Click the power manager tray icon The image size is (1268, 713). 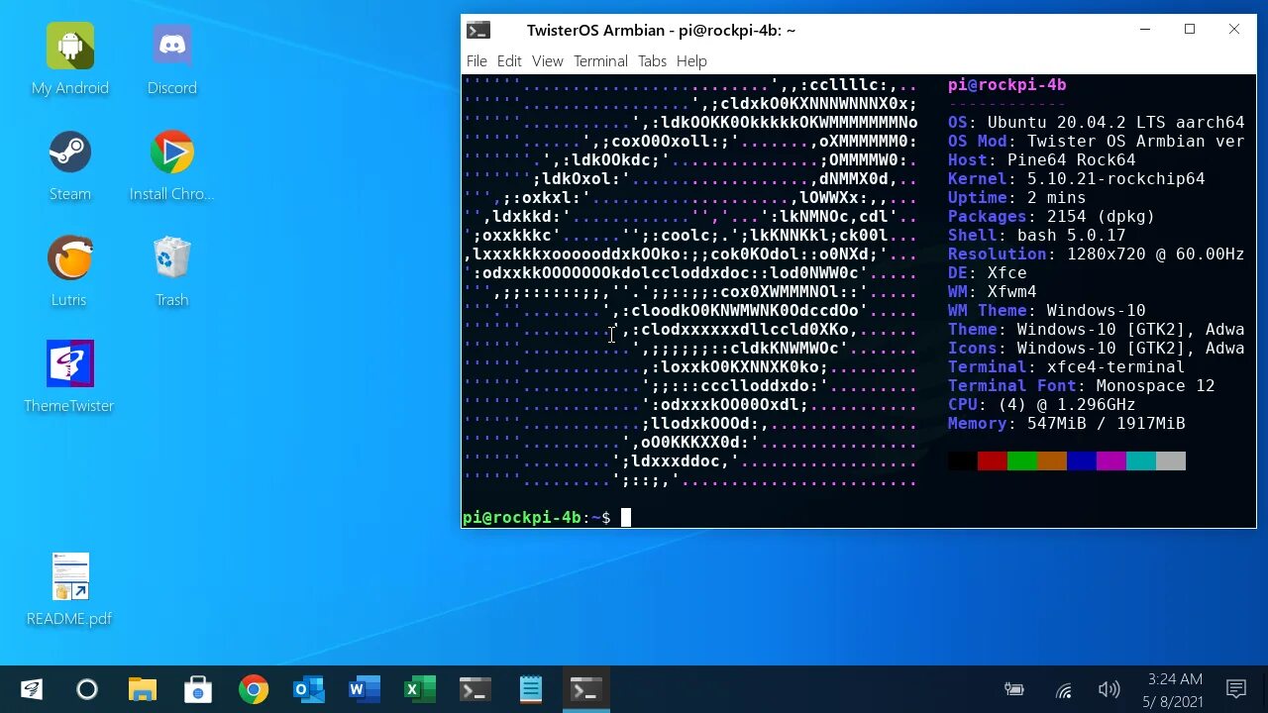pyautogui.click(x=1013, y=689)
